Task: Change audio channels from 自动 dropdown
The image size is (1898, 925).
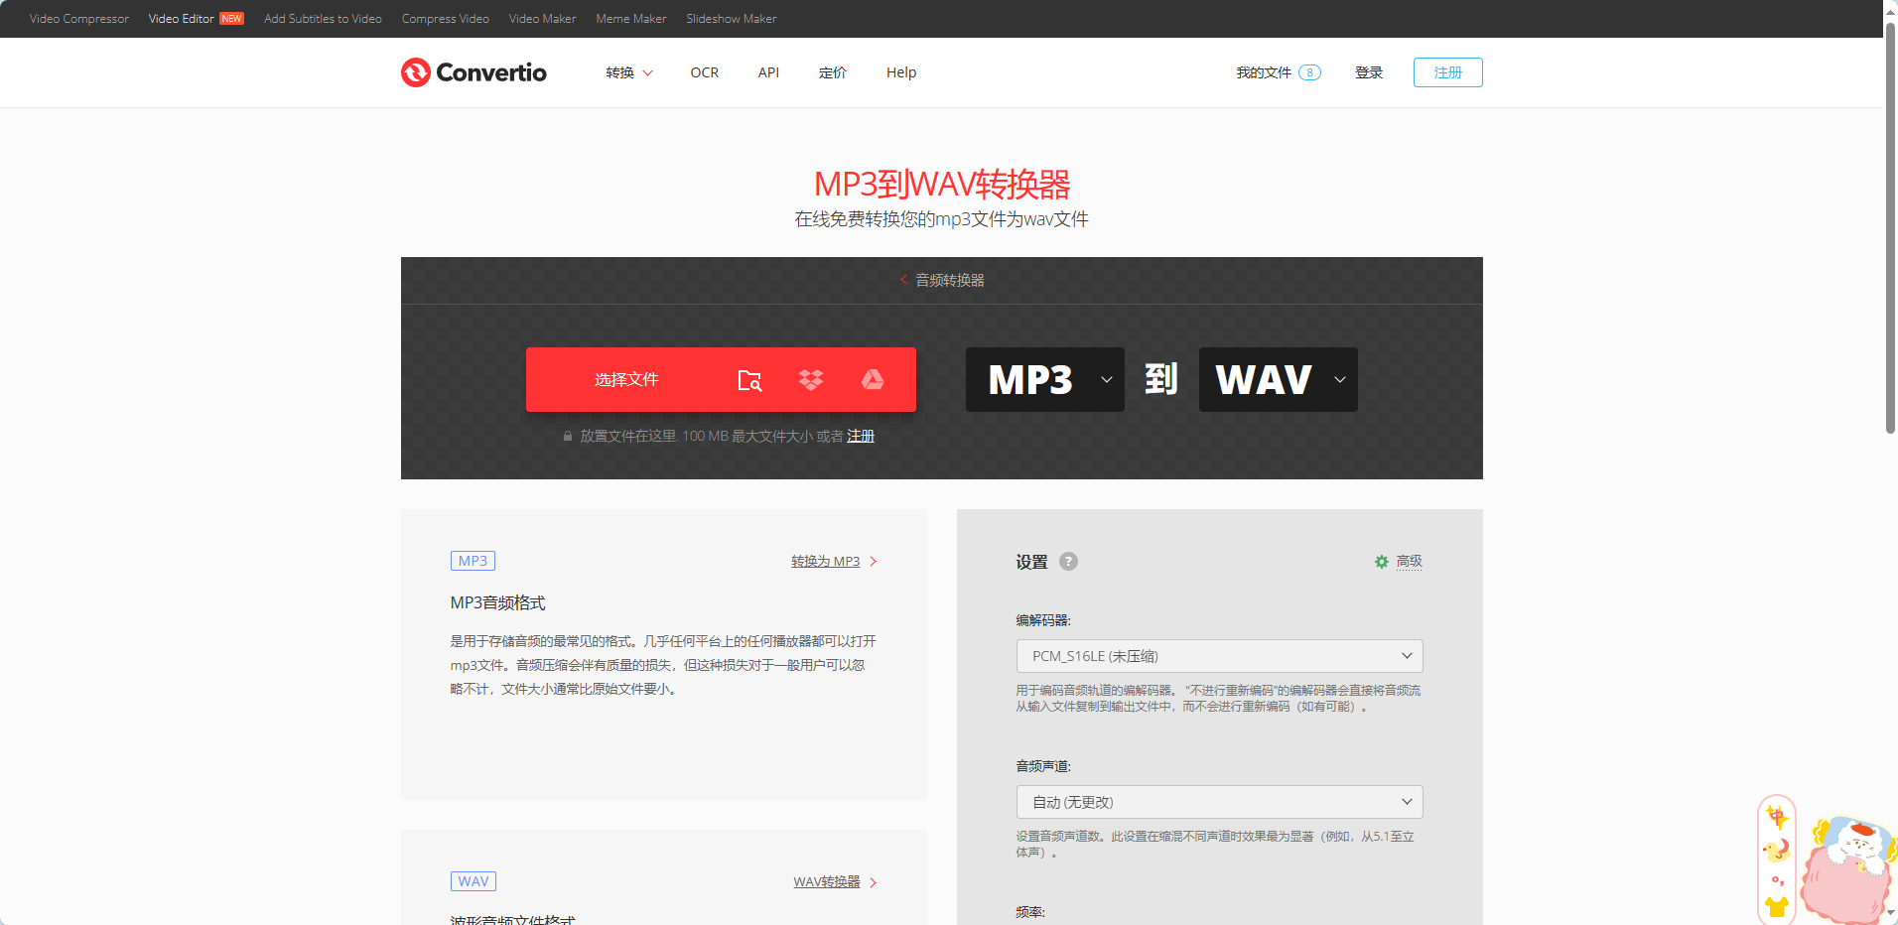Action: tap(1219, 801)
